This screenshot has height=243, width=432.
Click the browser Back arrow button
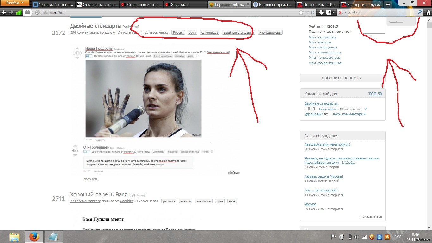click(4, 12)
